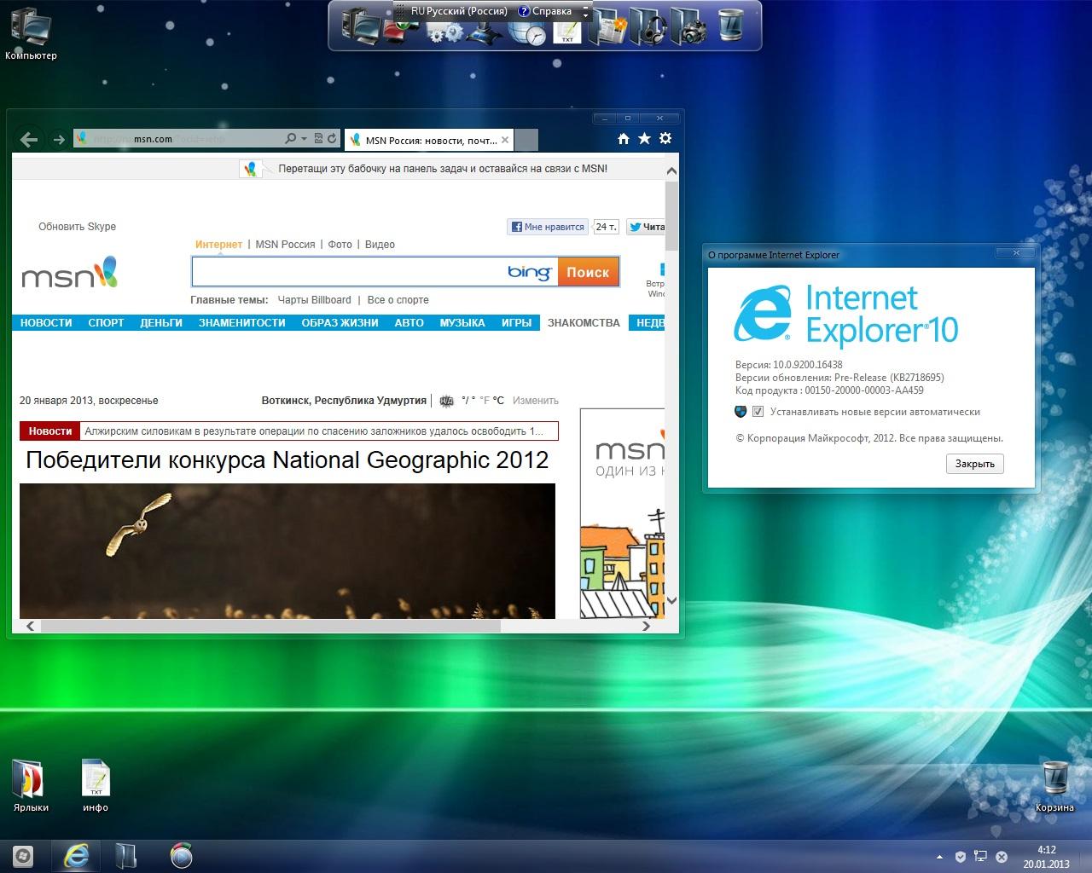Open Favorites star in Internet Explorer
This screenshot has width=1092, height=873.
tap(644, 139)
